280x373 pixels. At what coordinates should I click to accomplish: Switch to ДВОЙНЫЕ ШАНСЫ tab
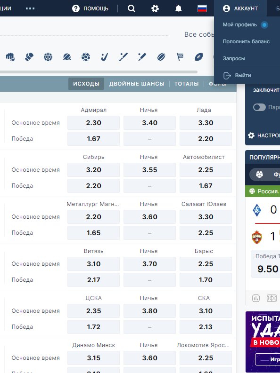(137, 84)
